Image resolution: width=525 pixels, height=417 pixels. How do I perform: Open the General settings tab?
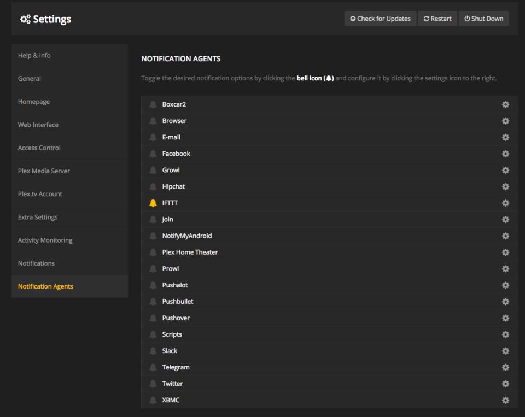click(30, 79)
